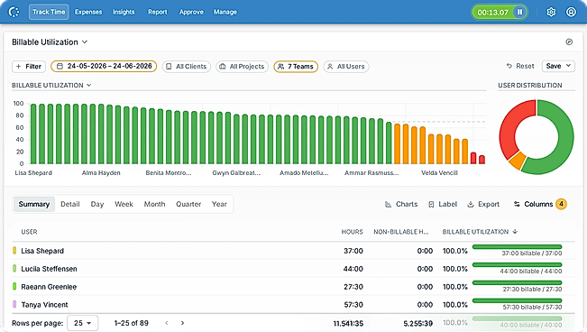Open the All Users filter
The image size is (587, 332).
[346, 67]
